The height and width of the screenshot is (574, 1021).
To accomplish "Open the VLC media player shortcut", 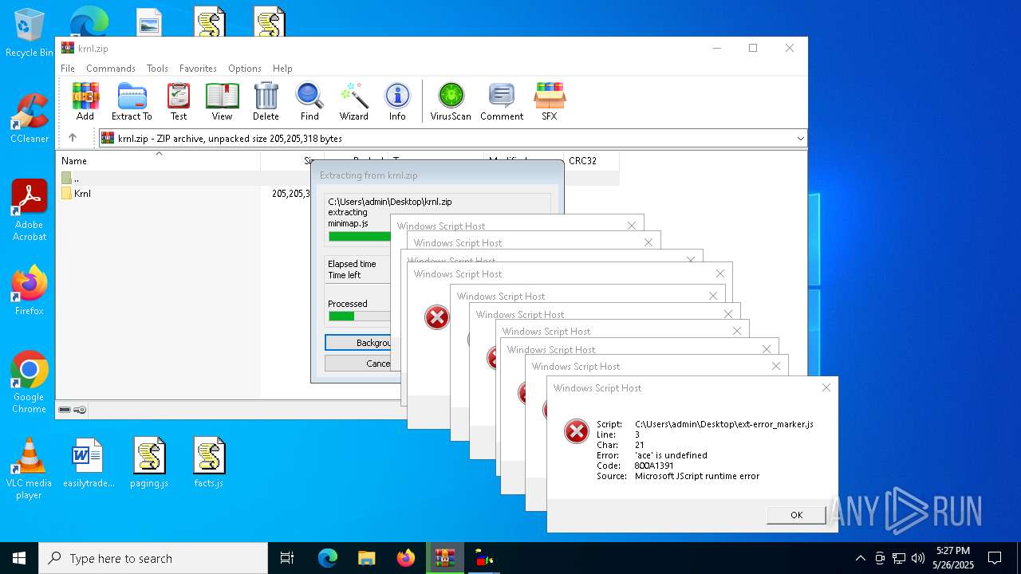I will (x=30, y=468).
